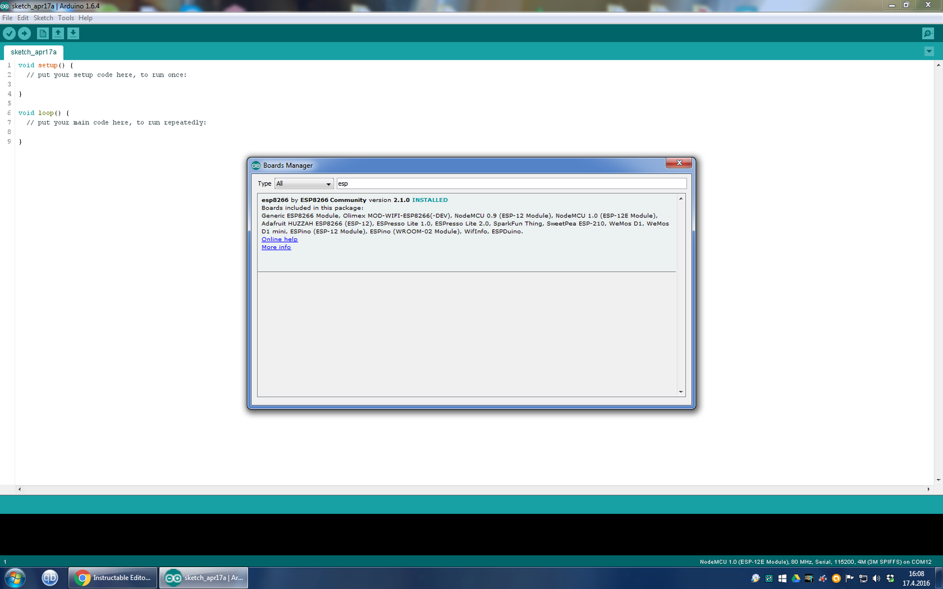Open the Online help link
943x589 pixels.
coord(279,239)
